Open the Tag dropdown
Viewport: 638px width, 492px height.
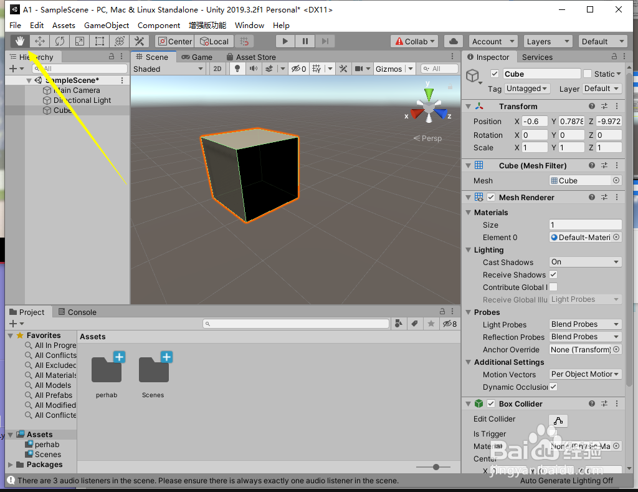527,89
